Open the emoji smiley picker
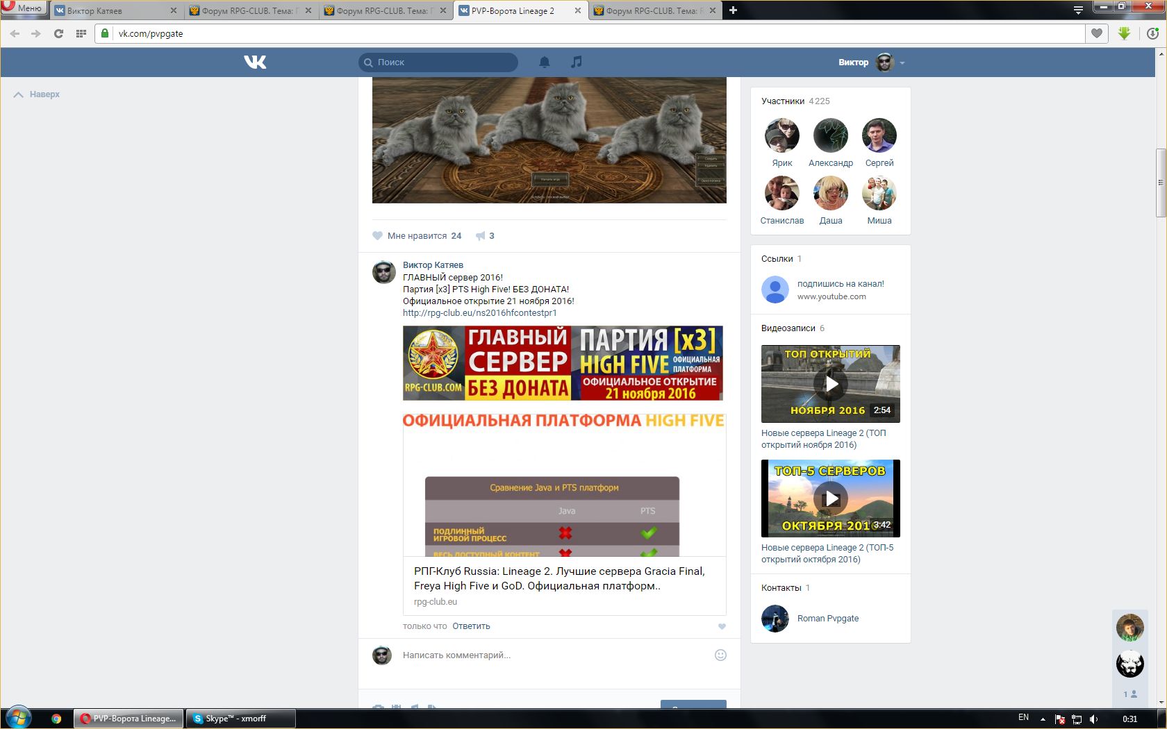Image resolution: width=1167 pixels, height=729 pixels. pos(720,655)
